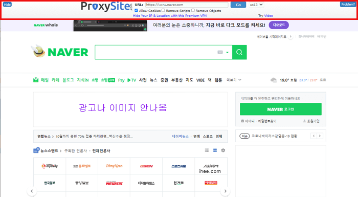Open the Pay menu item
The height and width of the screenshot is (197, 358).
tap(121, 80)
